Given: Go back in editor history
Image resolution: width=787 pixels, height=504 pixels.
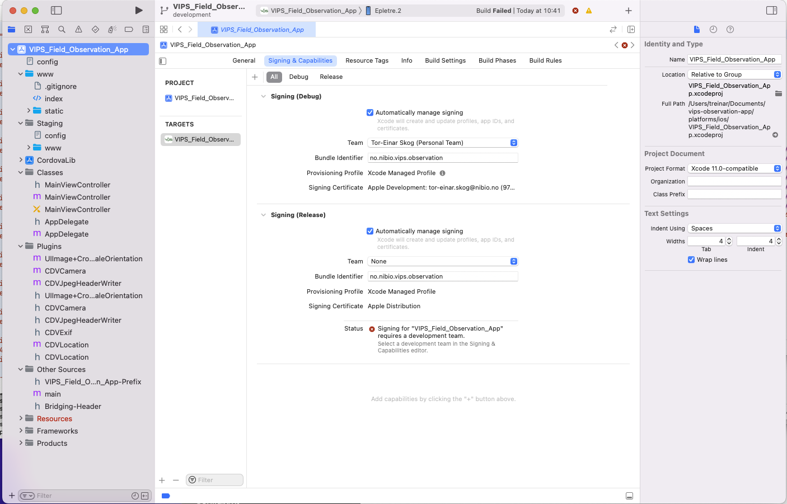Looking at the screenshot, I should pos(180,30).
